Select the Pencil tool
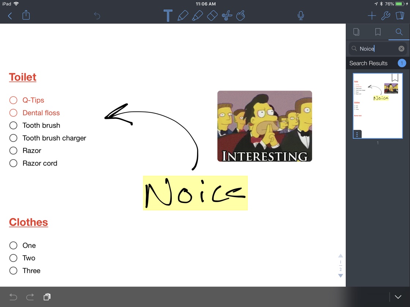The image size is (410, 307). click(x=183, y=15)
